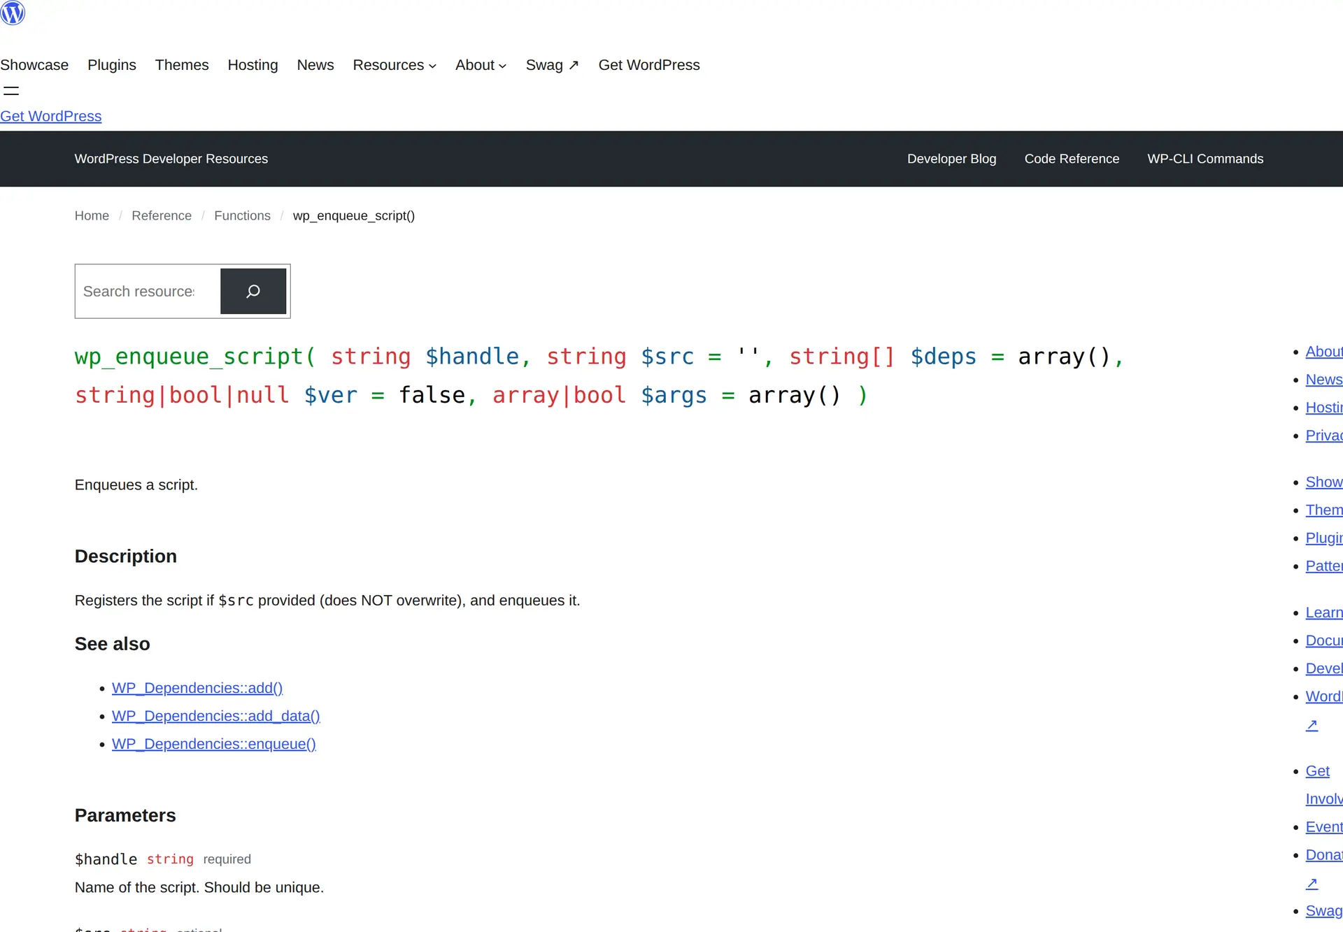Open the Swag external link
1343x932 pixels.
553,65
